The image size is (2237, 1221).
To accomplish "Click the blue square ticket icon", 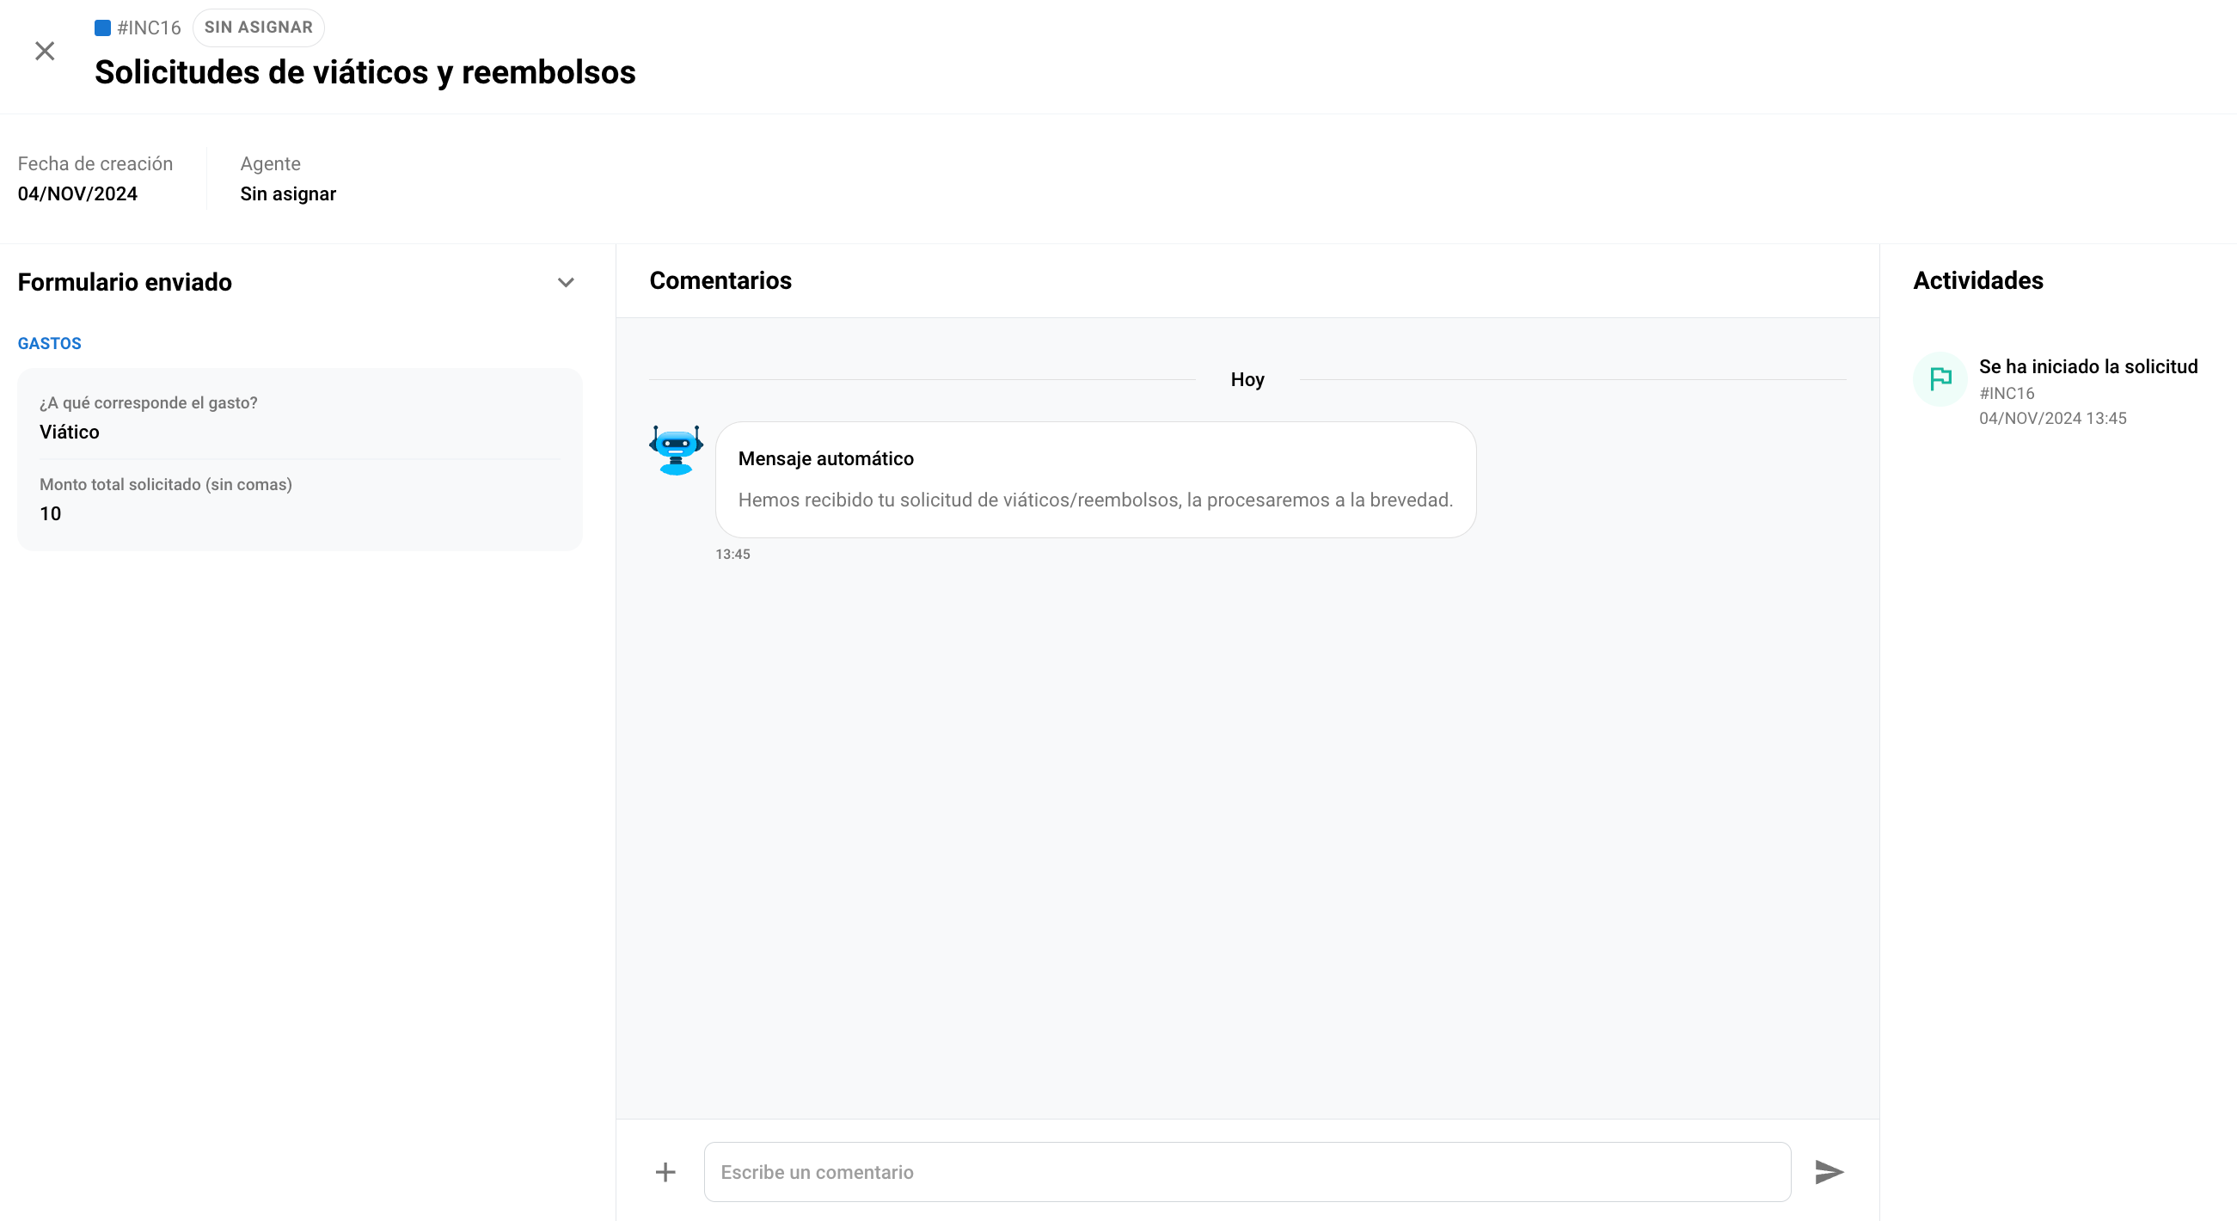I will click(102, 28).
